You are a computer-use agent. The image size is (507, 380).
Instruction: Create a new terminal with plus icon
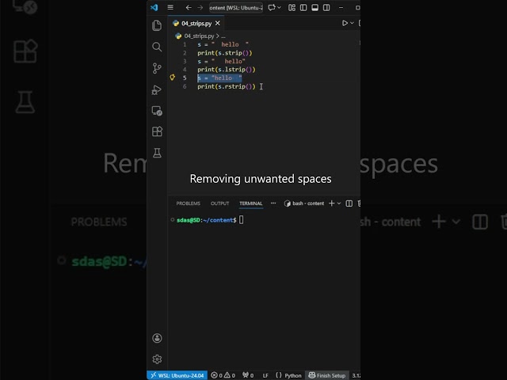331,203
